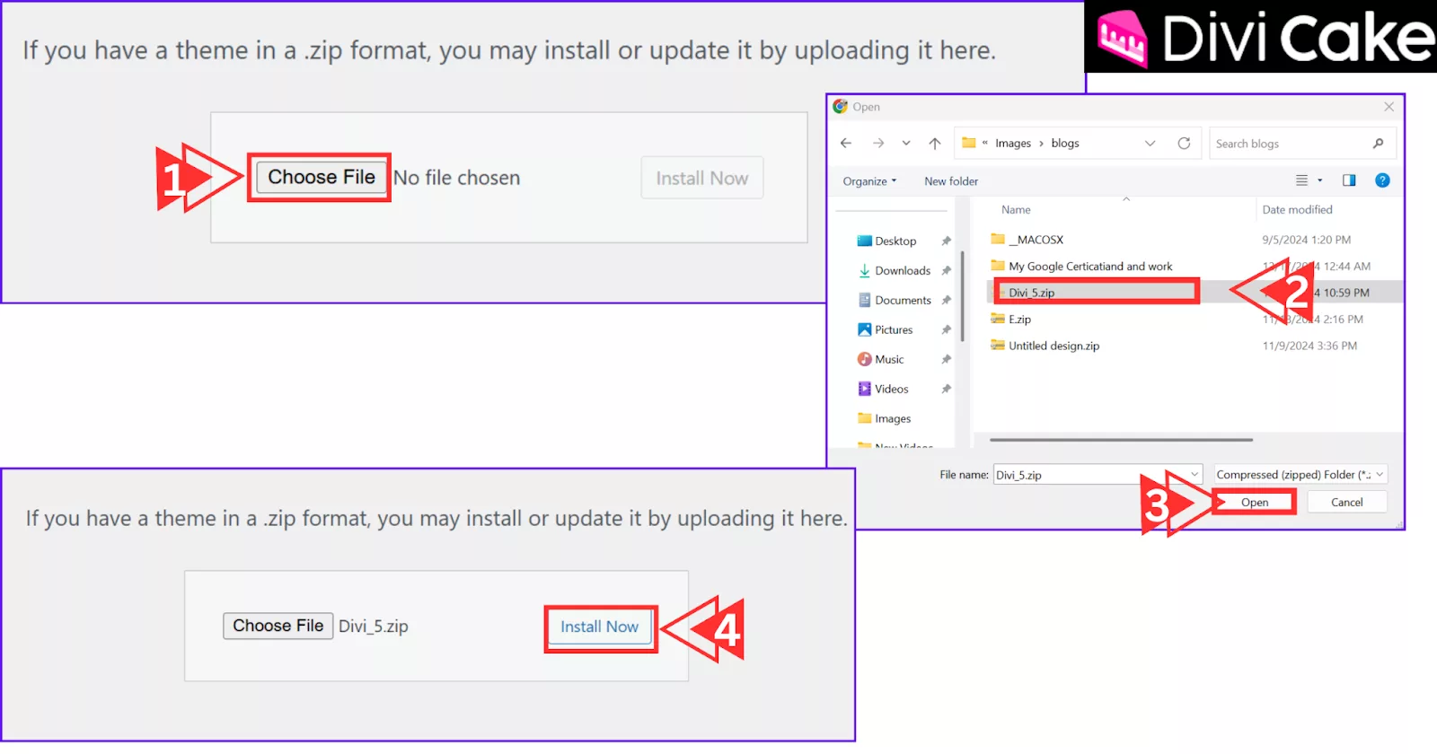Click the pin icon beside Videos
Viewport: 1437px width, 754px height.
946,390
